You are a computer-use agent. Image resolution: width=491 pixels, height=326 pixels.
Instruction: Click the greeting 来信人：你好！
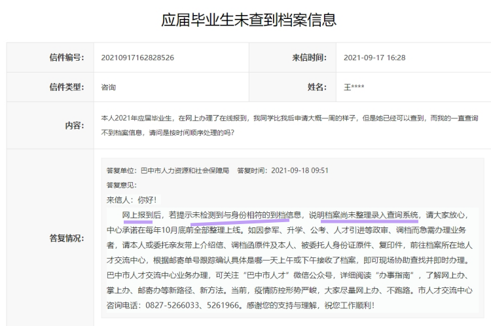(x=132, y=200)
